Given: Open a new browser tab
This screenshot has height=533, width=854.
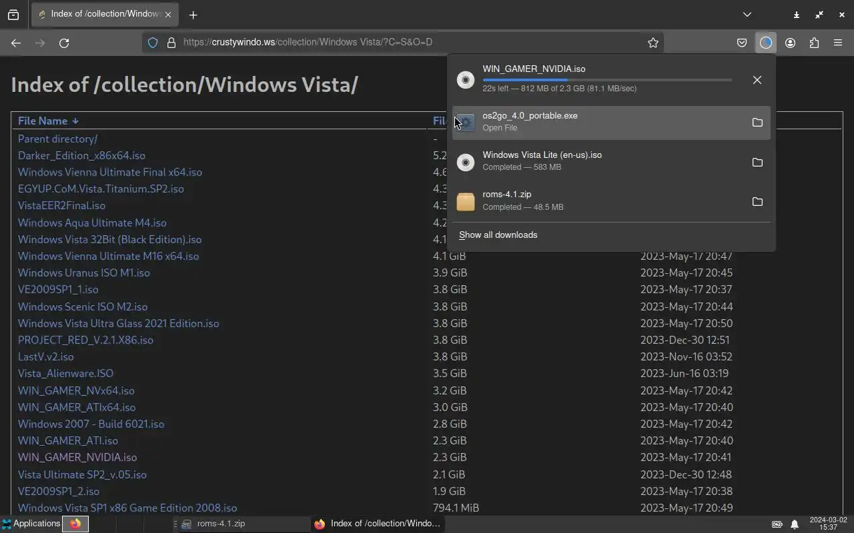Looking at the screenshot, I should pos(193,15).
